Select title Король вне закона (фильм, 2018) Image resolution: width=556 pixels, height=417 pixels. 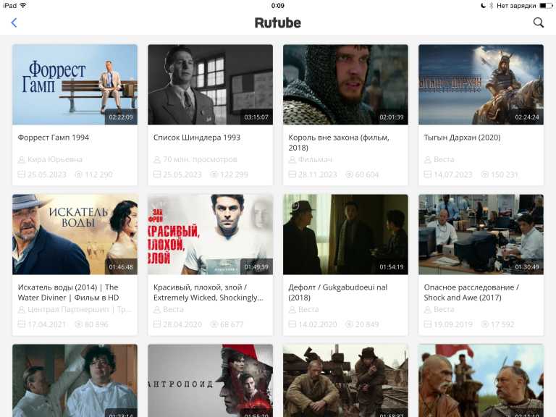339,143
